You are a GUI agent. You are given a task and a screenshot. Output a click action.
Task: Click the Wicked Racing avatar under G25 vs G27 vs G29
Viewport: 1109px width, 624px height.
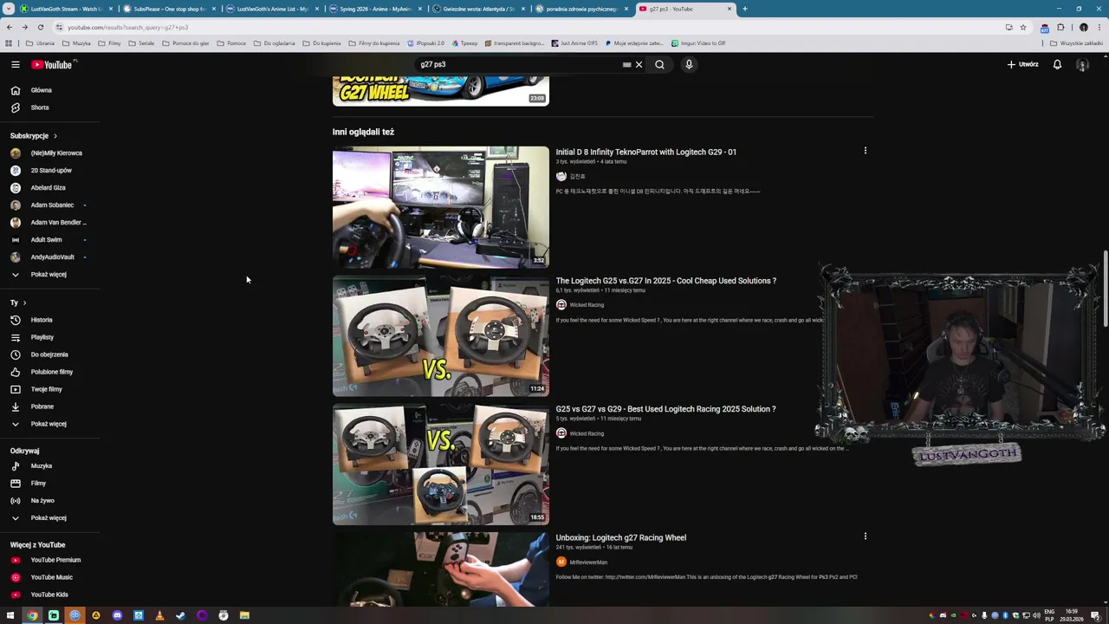561,433
